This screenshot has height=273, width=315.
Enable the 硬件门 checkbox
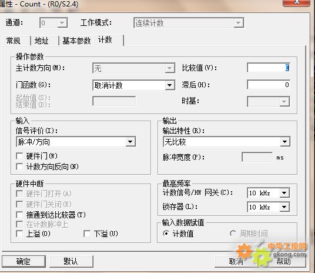coord(19,156)
